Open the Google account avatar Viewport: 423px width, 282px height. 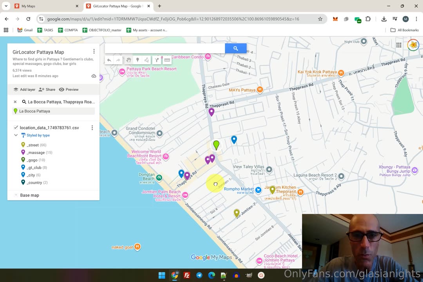coord(413,45)
